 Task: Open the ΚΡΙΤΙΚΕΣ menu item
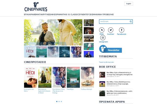46,15
